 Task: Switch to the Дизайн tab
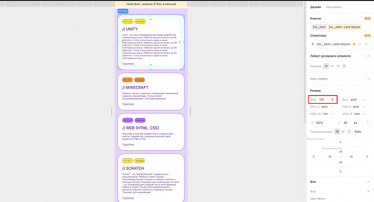315,7
